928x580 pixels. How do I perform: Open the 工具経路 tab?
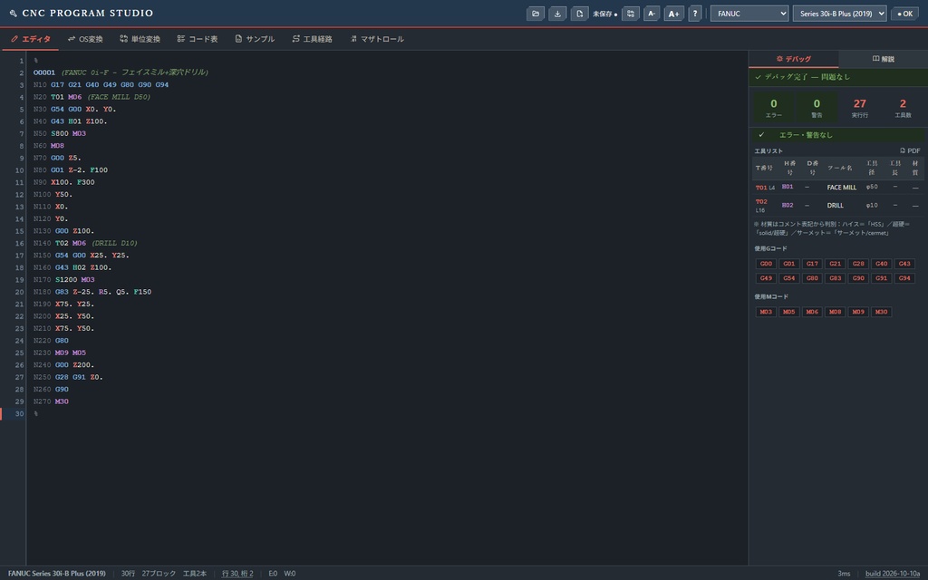pos(312,39)
